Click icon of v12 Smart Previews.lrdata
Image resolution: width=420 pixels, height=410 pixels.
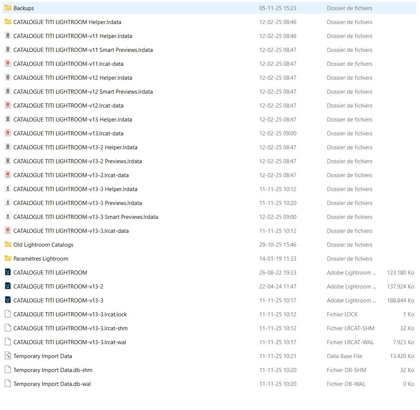8,91
